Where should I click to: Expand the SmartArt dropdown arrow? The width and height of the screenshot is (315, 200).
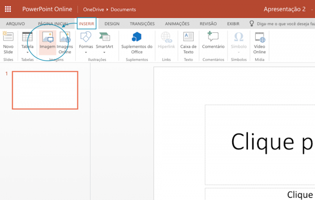pos(104,52)
